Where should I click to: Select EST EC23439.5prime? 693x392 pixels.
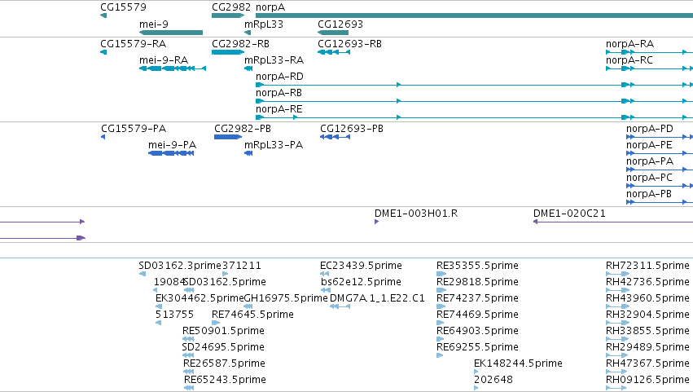click(x=361, y=266)
